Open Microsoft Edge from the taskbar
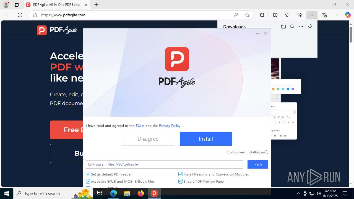Viewport: 354px width, 199px height. 114,193
